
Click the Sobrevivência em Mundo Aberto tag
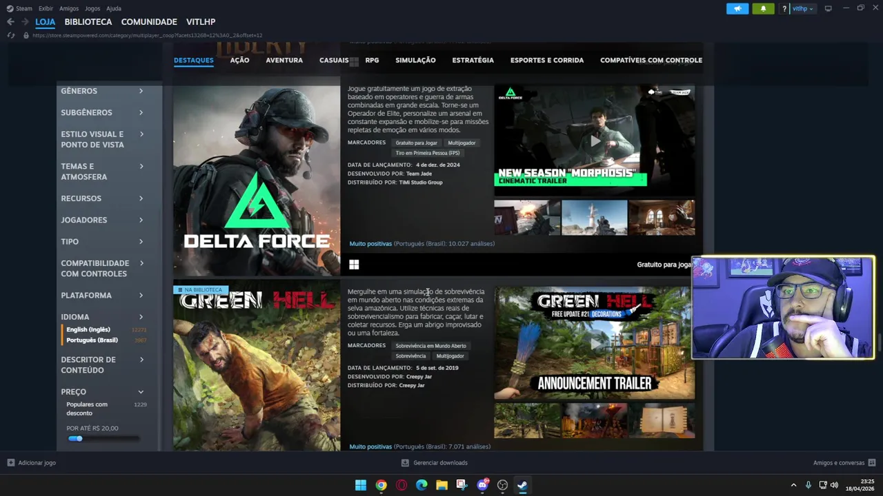pyautogui.click(x=430, y=346)
